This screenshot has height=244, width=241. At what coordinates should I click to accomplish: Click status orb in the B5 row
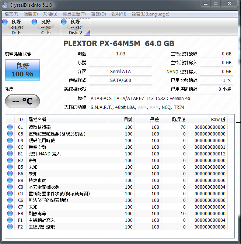click(x=10, y=167)
